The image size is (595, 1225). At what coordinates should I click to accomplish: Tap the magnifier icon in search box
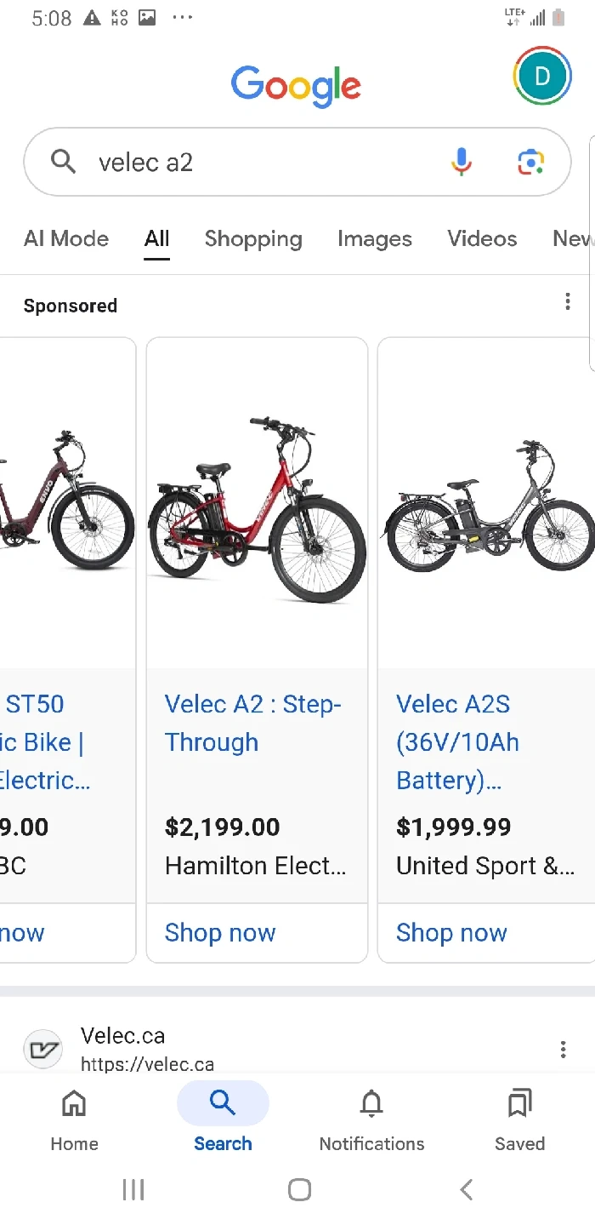click(x=64, y=161)
